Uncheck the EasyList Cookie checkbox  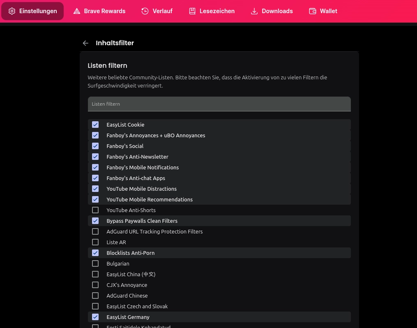pos(95,125)
